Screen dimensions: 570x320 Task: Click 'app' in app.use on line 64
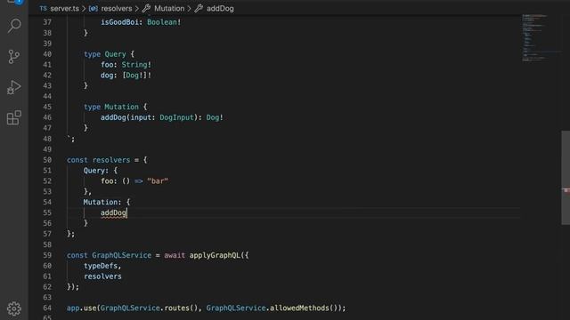(x=73, y=308)
